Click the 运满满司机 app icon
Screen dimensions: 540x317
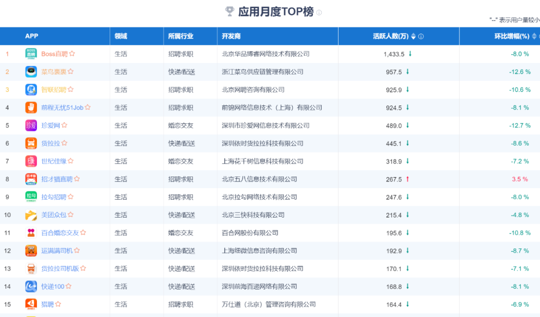click(31, 251)
